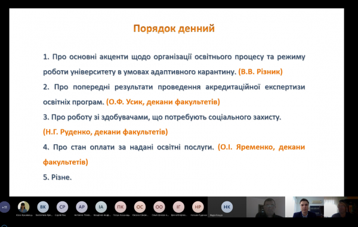Click the НР participant avatar
The image size is (358, 227).
[197, 207]
